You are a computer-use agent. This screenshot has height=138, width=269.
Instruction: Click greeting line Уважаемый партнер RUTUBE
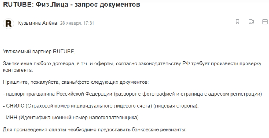click(39, 52)
